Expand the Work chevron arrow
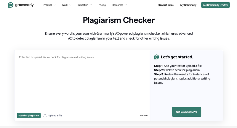Viewport: 237px width, 128px height. click(70, 5)
